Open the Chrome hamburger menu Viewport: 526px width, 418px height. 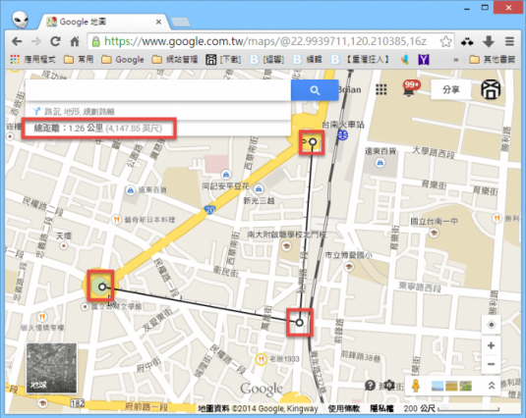tap(509, 41)
